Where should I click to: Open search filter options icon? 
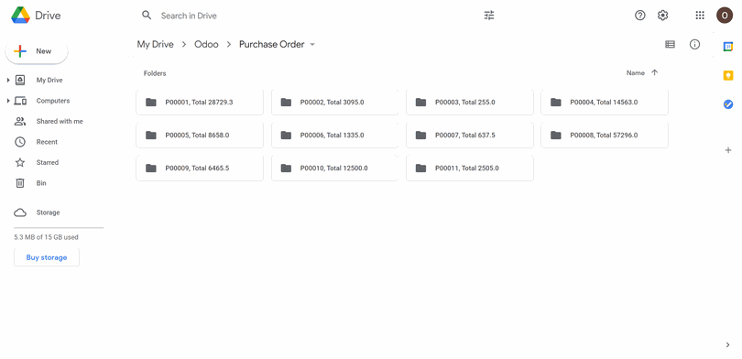pos(489,16)
